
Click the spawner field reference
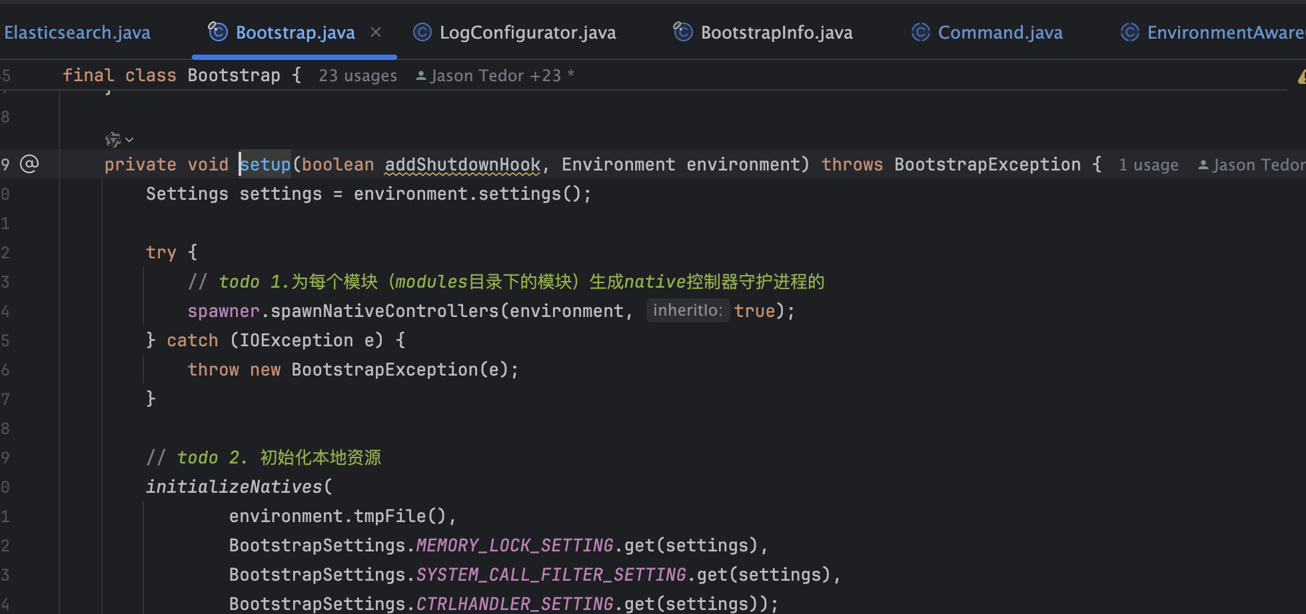[x=223, y=311]
